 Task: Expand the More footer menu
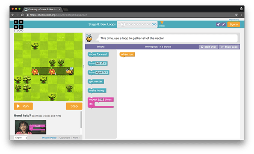(76, 138)
